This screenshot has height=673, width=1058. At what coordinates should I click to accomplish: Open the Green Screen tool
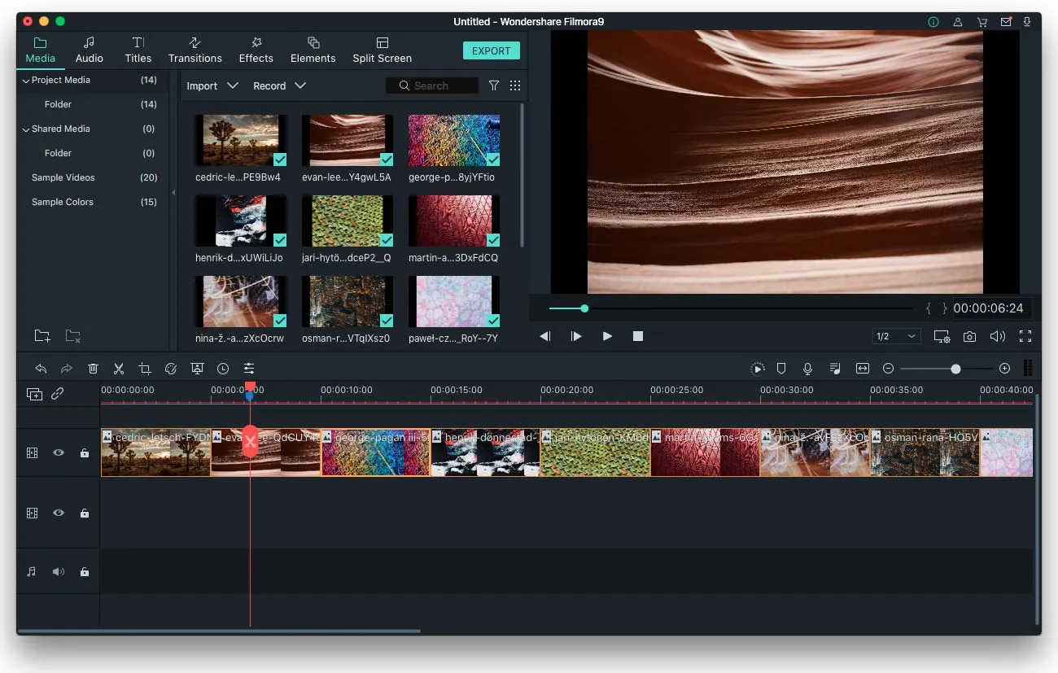pos(197,368)
